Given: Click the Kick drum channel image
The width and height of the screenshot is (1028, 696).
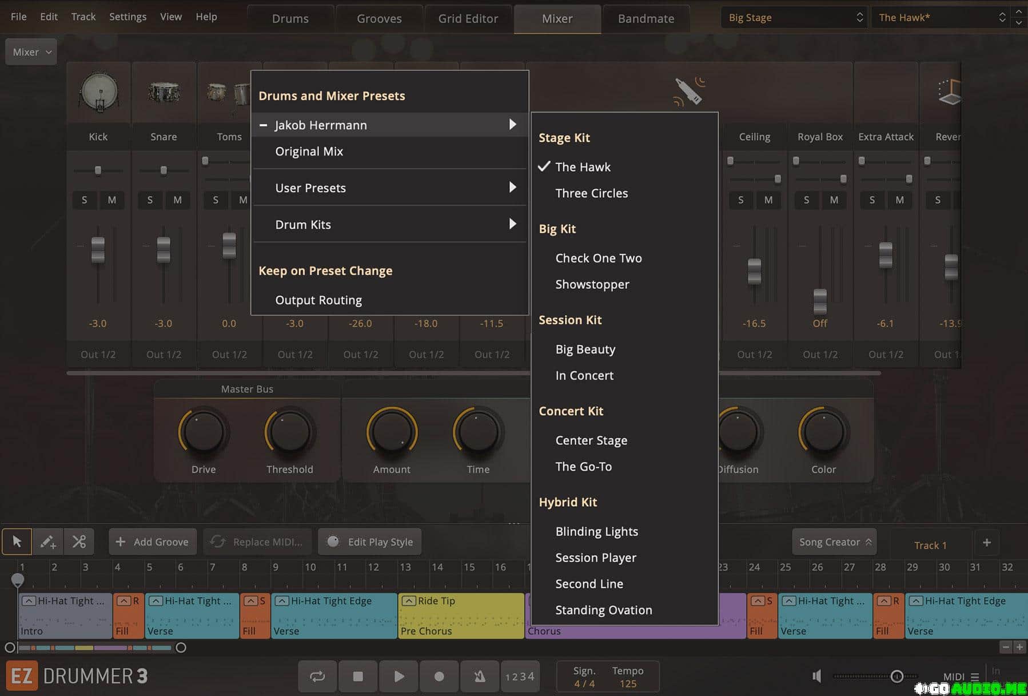Looking at the screenshot, I should click(99, 92).
